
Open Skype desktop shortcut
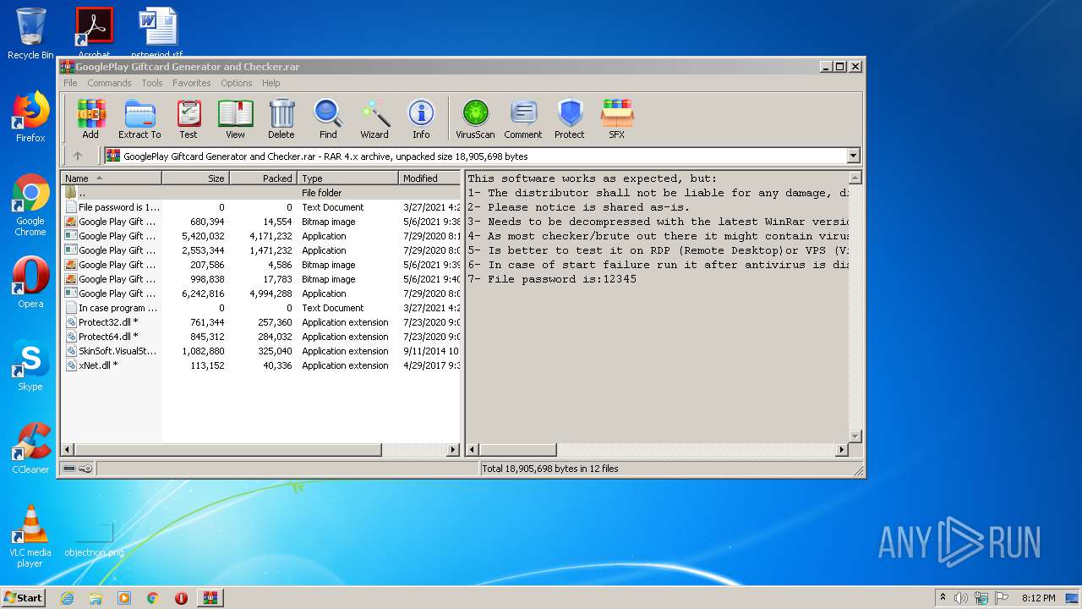click(30, 365)
